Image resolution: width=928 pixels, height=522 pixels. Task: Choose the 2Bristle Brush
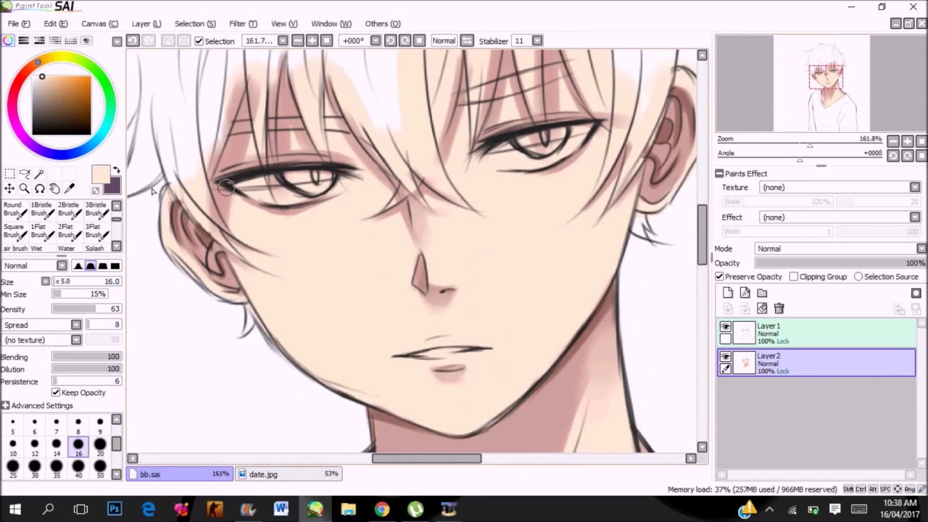[69, 210]
